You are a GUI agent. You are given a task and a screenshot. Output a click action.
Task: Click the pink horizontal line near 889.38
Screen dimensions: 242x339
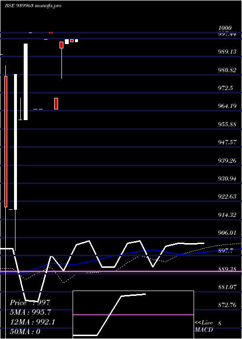[x=121, y=271]
